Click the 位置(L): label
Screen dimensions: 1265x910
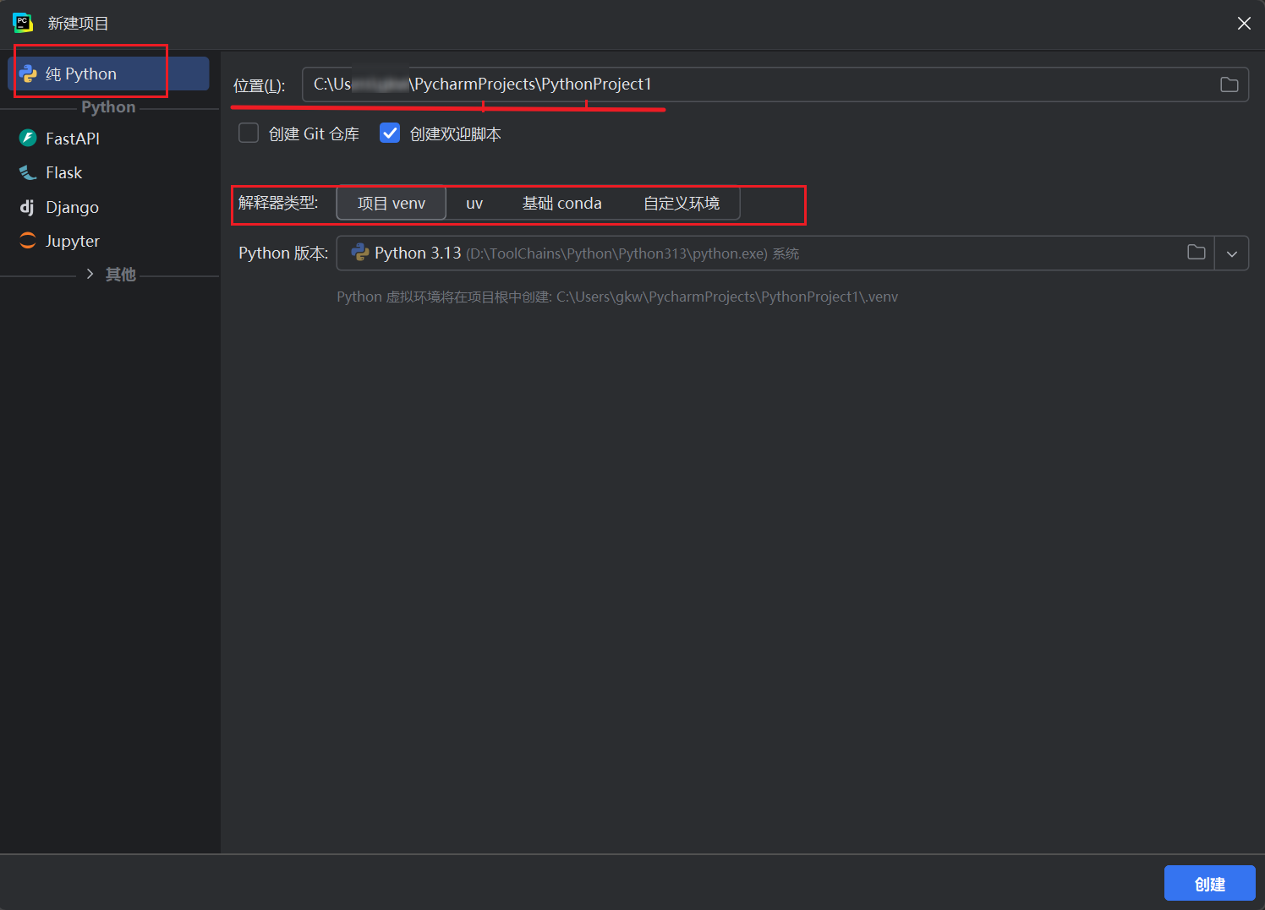point(260,85)
